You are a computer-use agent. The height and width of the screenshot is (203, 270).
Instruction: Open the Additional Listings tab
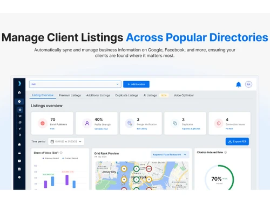click(98, 95)
